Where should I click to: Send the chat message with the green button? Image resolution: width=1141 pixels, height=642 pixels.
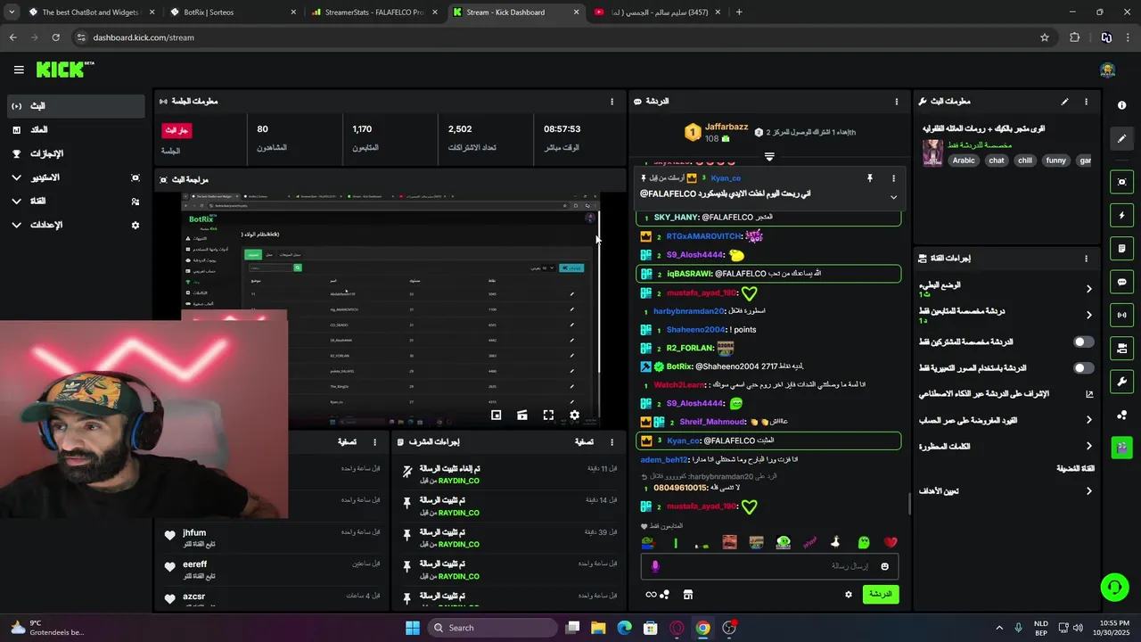[x=881, y=594]
